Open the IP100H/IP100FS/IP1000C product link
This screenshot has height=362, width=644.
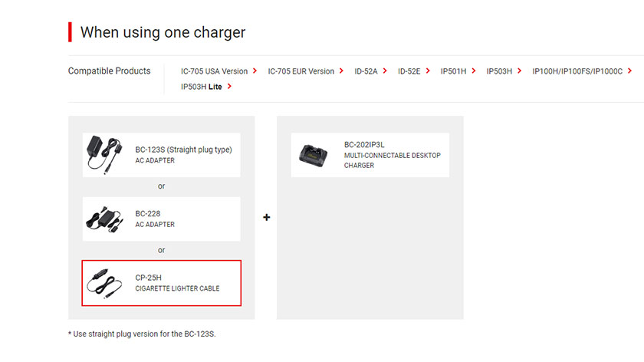pyautogui.click(x=577, y=71)
